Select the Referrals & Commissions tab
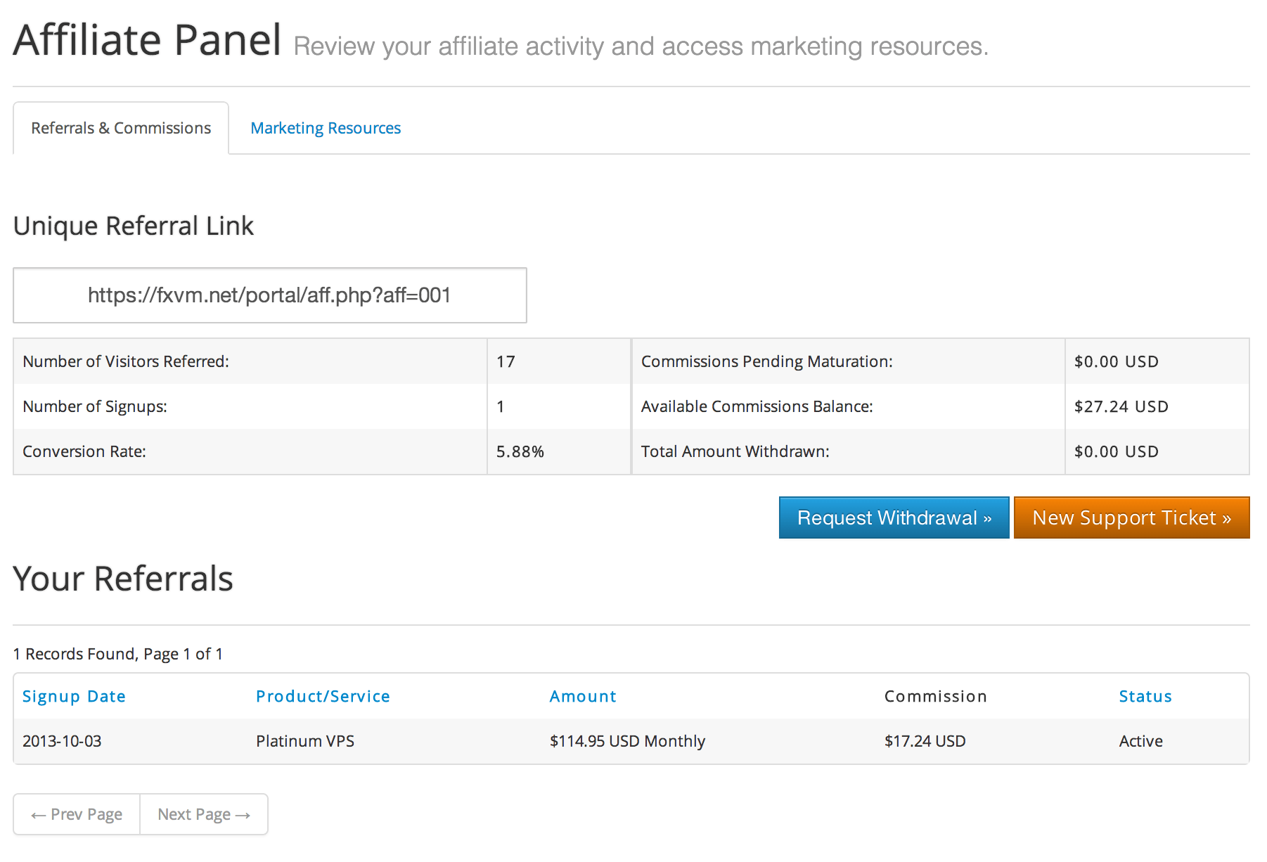The image size is (1267, 862). (121, 128)
